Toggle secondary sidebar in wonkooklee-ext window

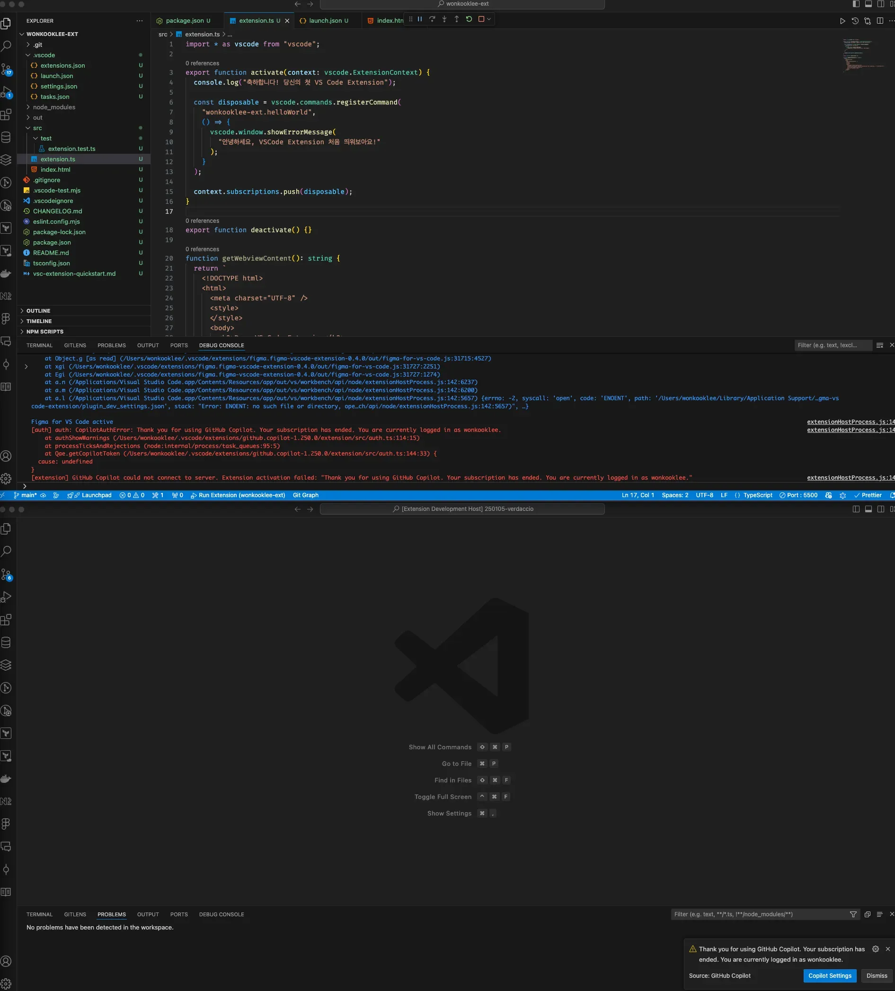click(881, 4)
